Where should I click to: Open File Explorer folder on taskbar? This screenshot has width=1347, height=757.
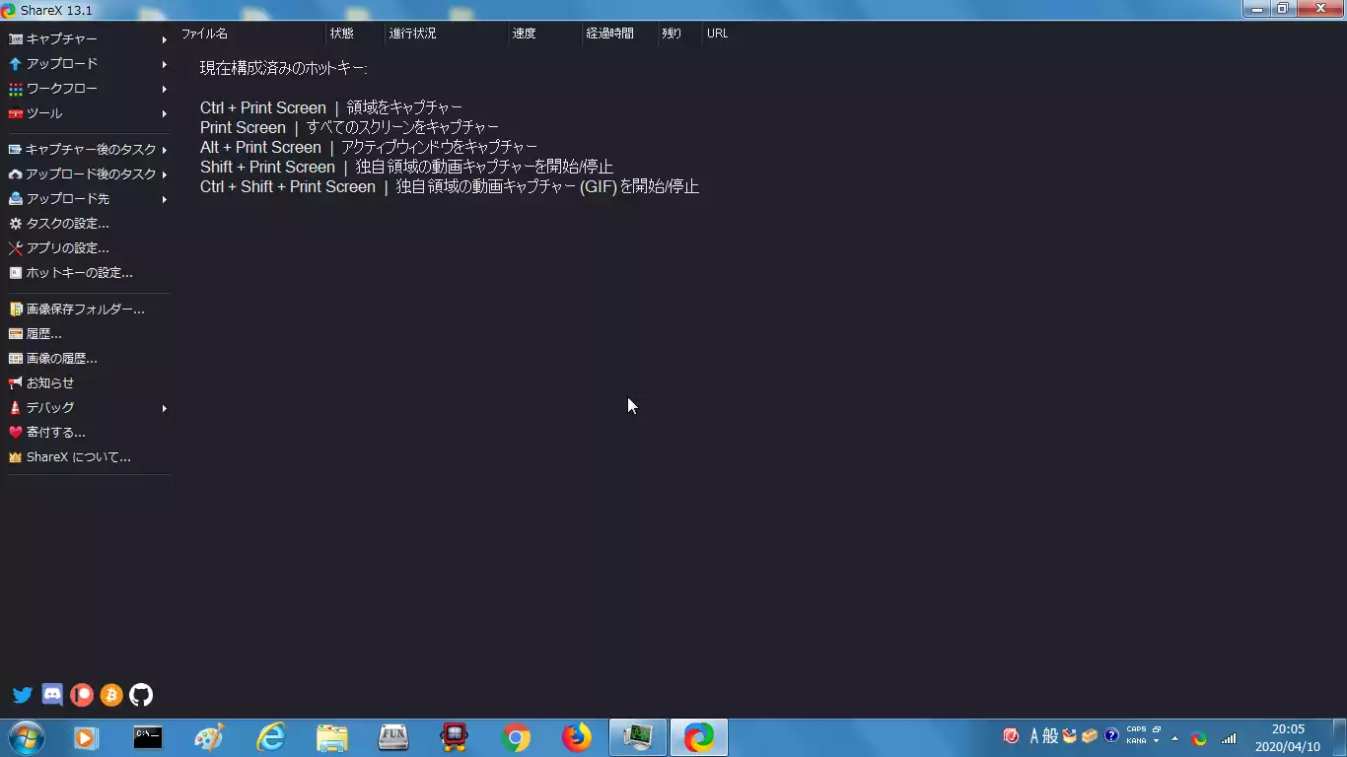(332, 737)
